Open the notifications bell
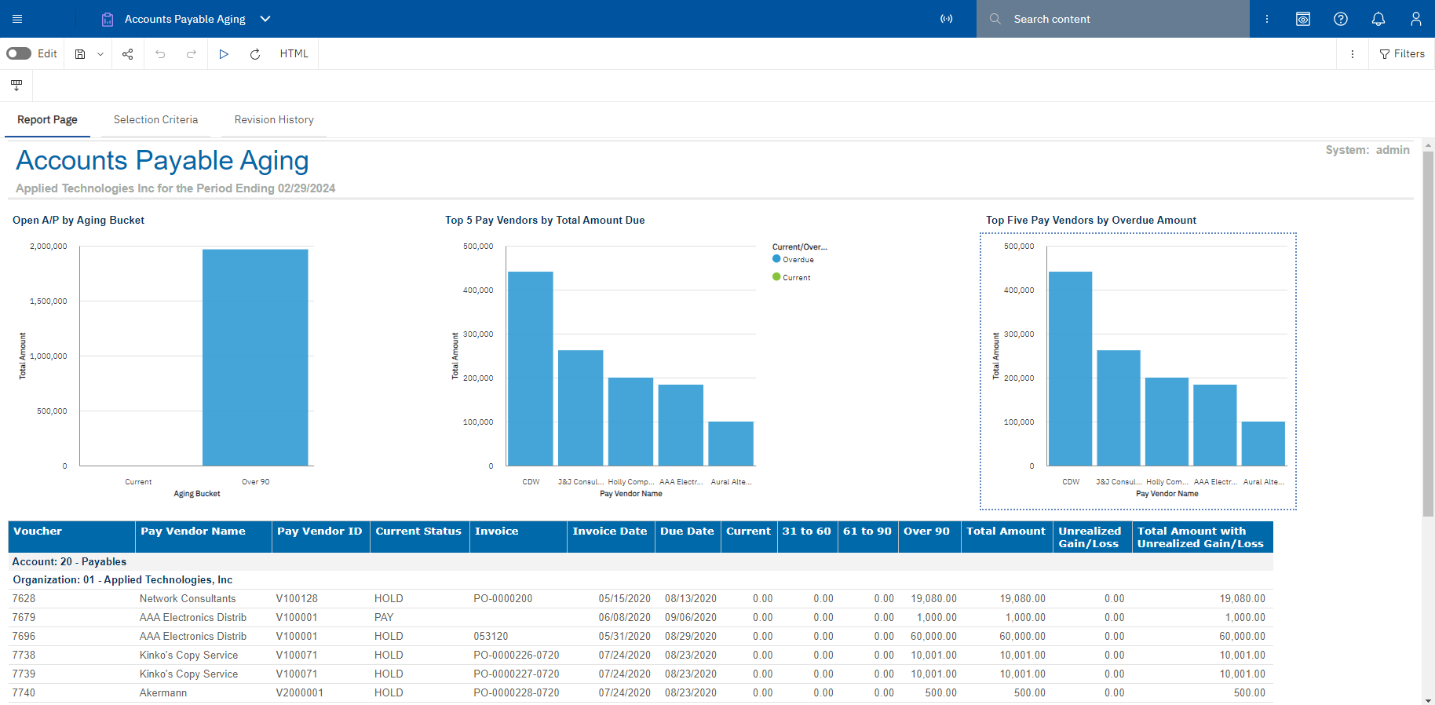 pos(1378,19)
